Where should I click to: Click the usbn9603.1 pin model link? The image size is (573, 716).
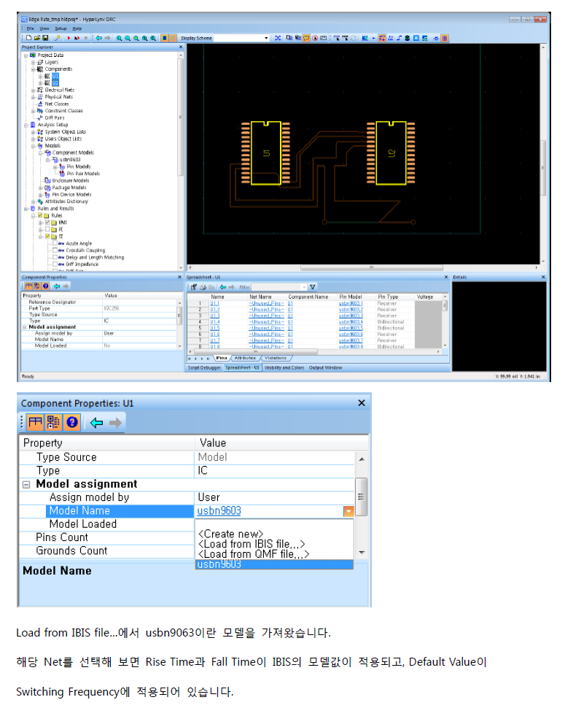click(x=351, y=303)
